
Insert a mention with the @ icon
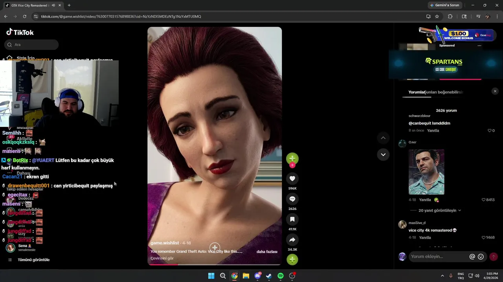[472, 257]
